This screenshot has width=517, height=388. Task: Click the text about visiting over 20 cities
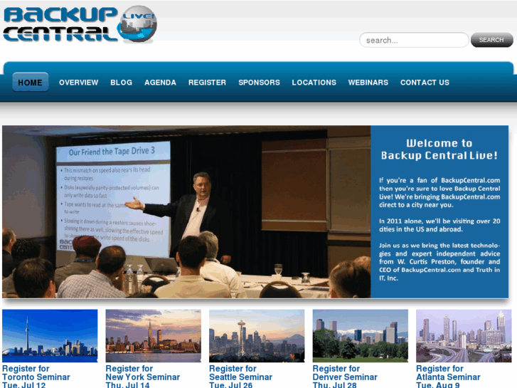[x=439, y=225]
